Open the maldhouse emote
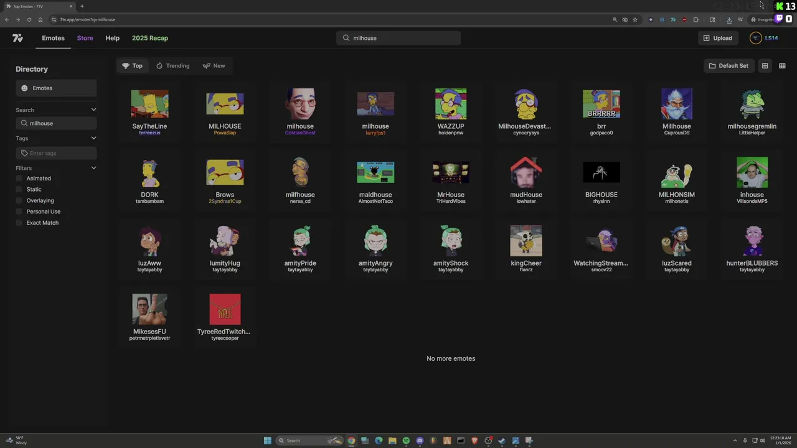 point(375,180)
